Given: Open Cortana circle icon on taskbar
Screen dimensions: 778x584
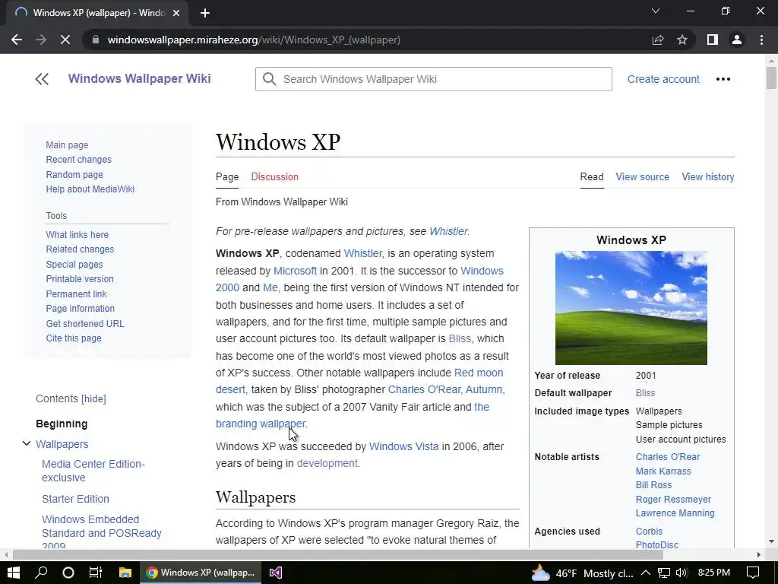Looking at the screenshot, I should 68,573.
